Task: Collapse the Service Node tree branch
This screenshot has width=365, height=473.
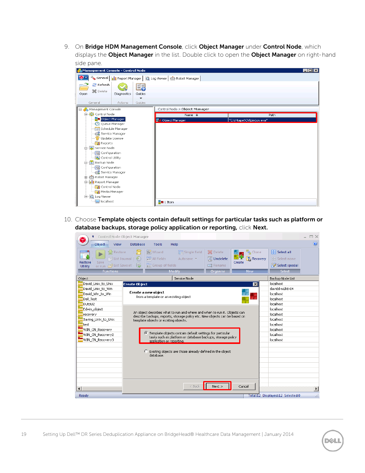Action: click(86, 148)
